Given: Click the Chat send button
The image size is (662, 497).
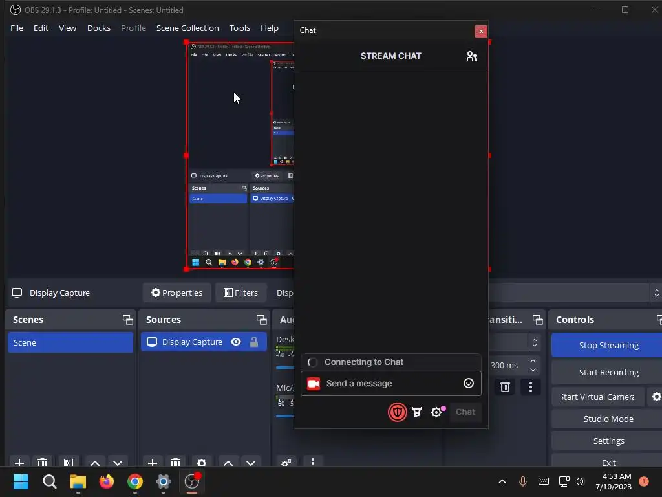Looking at the screenshot, I should [465, 412].
